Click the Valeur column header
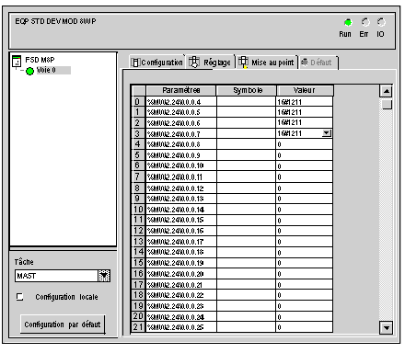Screen dimensions: 405x353 (305, 90)
